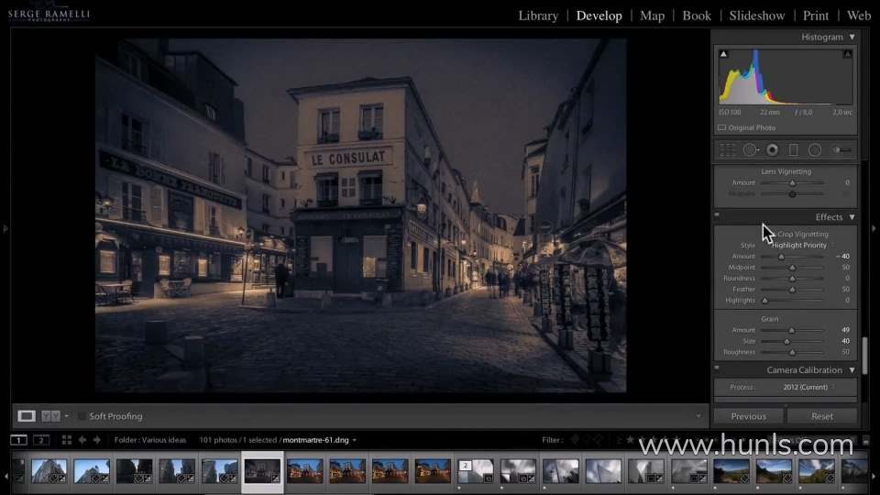Go forward with the right arrow
The image size is (880, 495).
97,440
